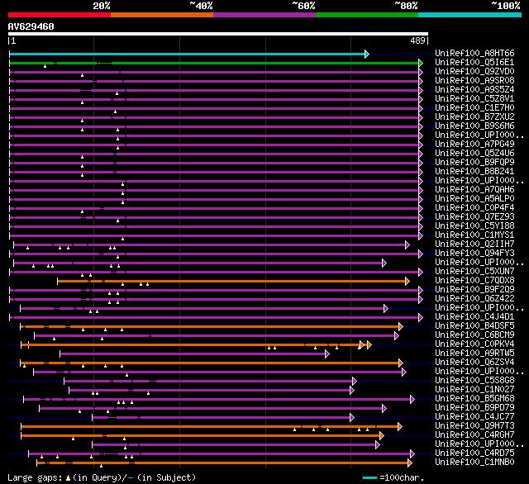Select the UniRef100_C5S8G8 label
Image resolution: width=529 pixels, height=484 pixels.
pyautogui.click(x=474, y=381)
